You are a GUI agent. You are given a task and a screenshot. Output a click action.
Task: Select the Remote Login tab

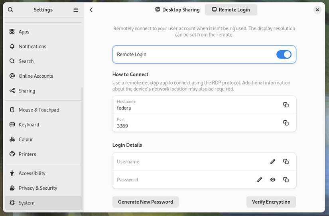pos(231,10)
